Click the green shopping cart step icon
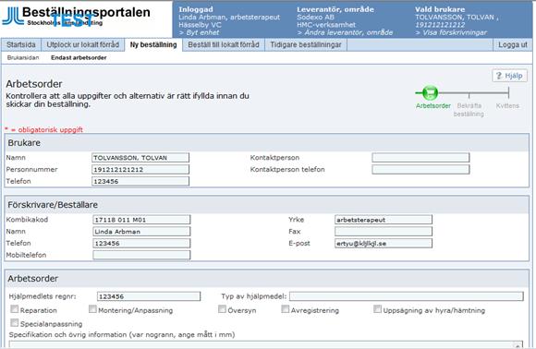This screenshot has height=349, width=536. [x=430, y=92]
